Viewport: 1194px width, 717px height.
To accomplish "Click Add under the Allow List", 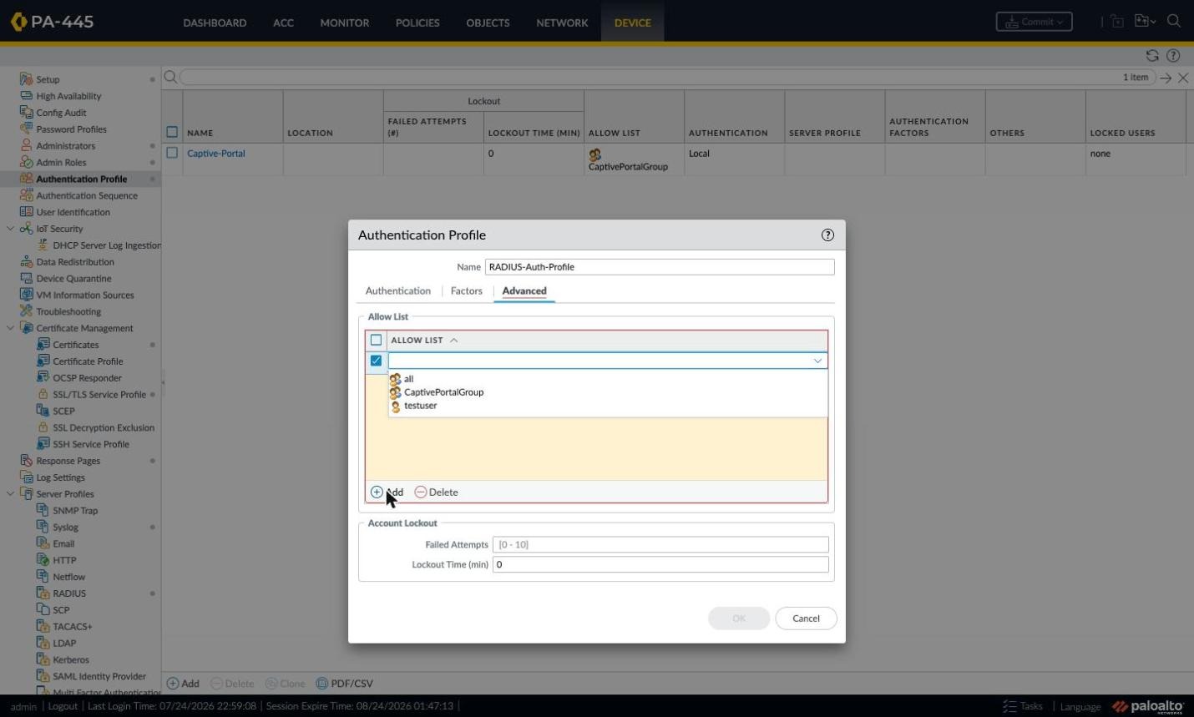I will pos(387,492).
